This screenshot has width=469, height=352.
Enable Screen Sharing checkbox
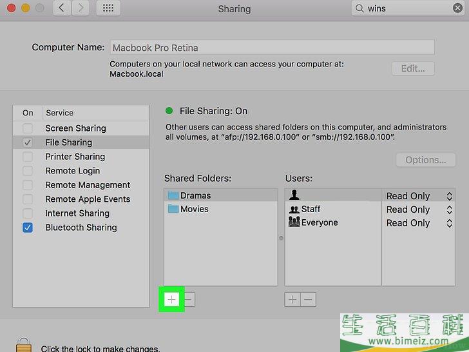[x=28, y=128]
